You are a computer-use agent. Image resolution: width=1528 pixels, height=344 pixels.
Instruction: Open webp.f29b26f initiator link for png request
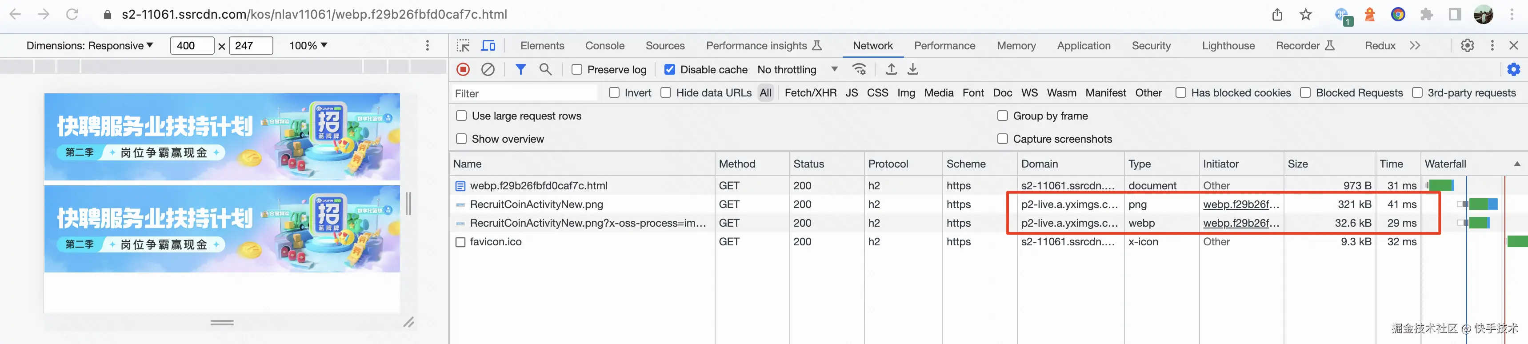coord(1240,204)
